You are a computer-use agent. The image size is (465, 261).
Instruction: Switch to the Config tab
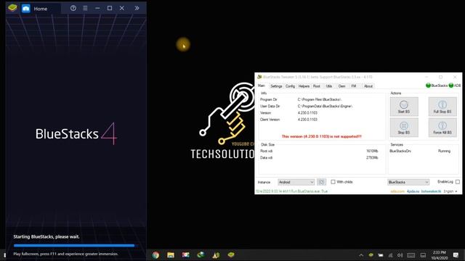290,86
